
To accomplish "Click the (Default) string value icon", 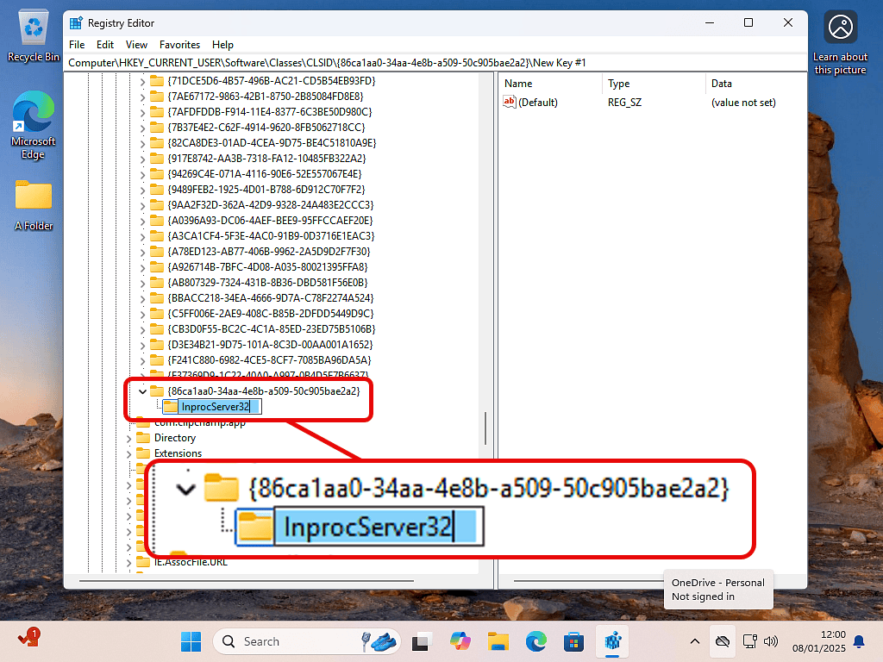I will pos(510,103).
